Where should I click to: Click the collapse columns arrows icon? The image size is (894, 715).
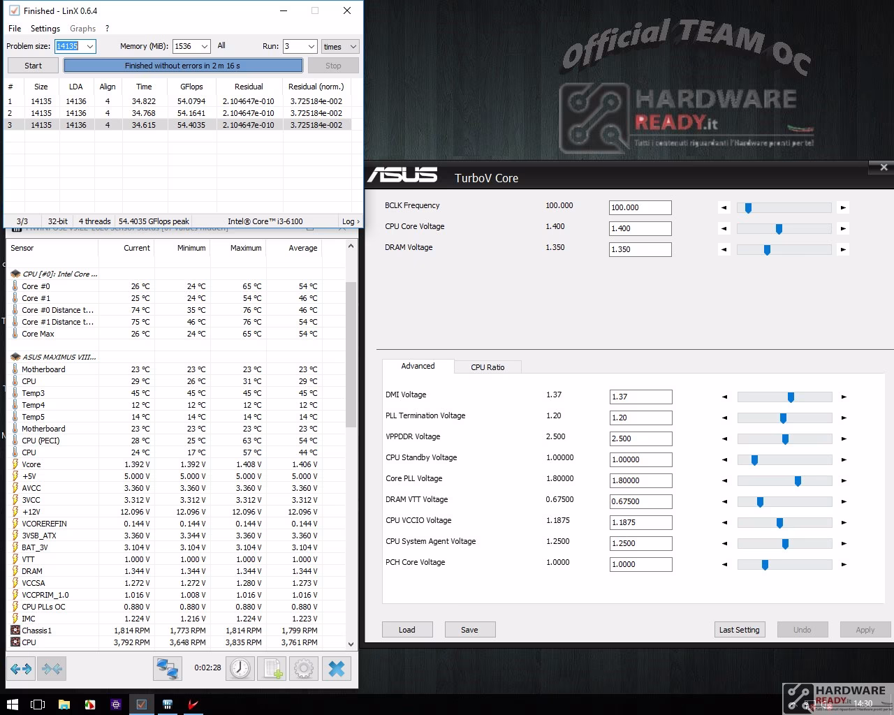52,668
